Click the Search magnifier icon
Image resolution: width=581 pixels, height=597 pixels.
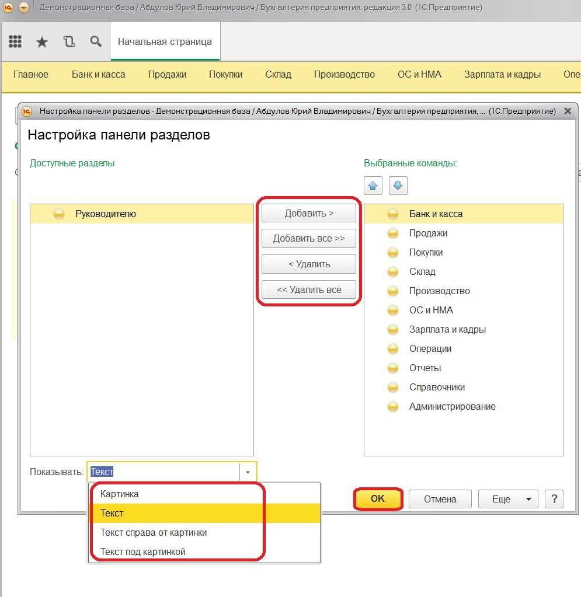pyautogui.click(x=95, y=41)
